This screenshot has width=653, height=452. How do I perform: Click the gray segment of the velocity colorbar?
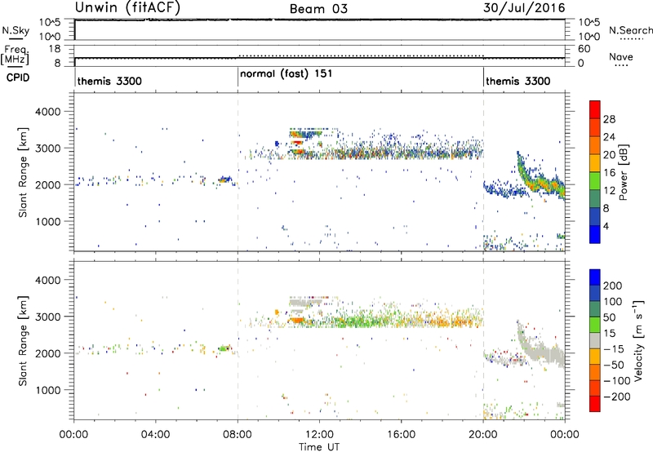595,340
